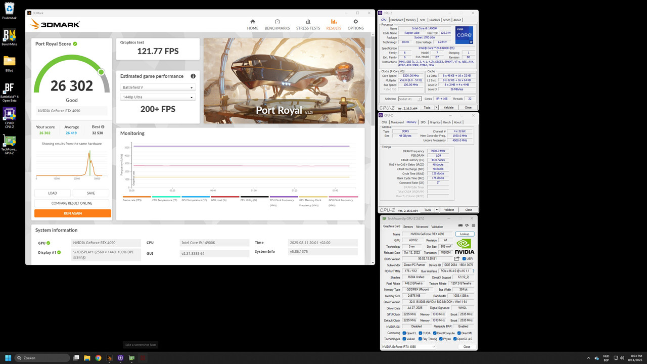
Task: Toggle the DirectML checkbox in GPU-Z
Action: (x=459, y=333)
